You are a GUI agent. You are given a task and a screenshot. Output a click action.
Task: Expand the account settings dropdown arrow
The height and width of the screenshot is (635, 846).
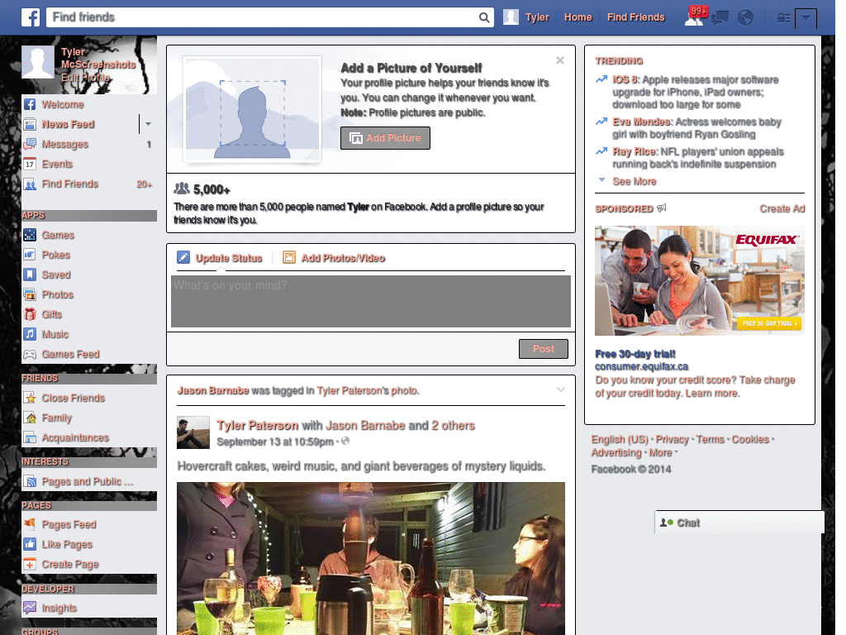(x=806, y=17)
